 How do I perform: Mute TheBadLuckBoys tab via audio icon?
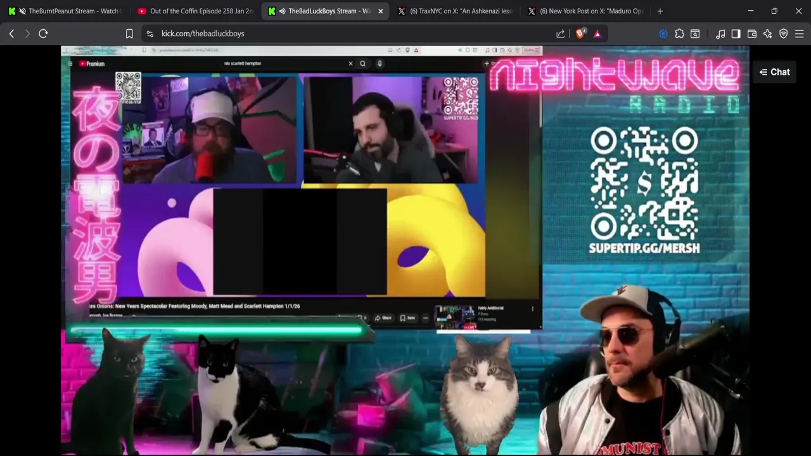pyautogui.click(x=283, y=11)
